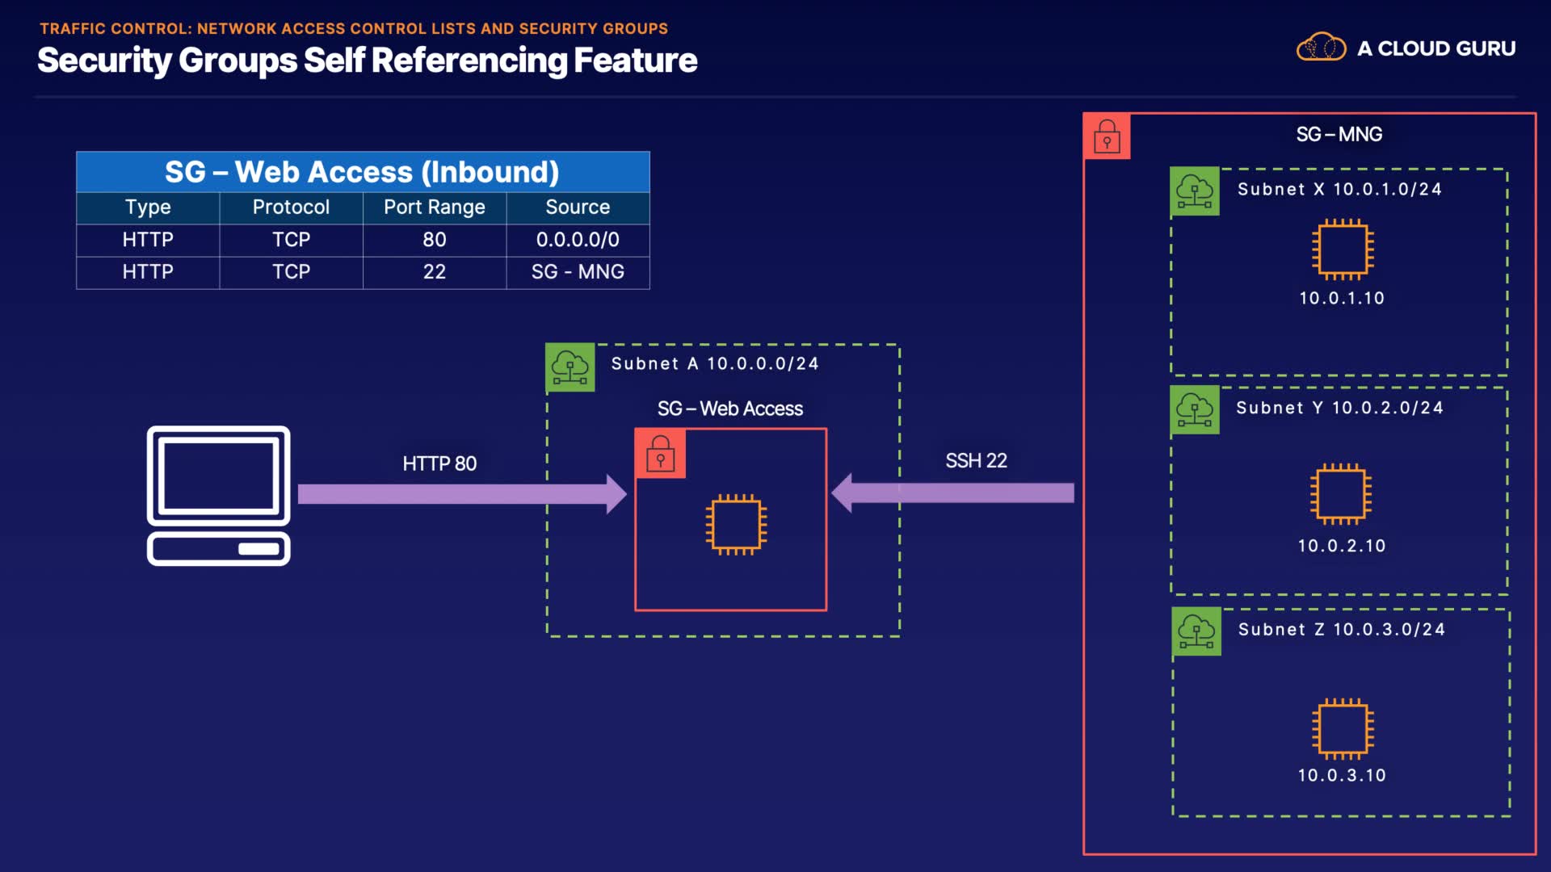Click the client computer icon
1551x872 pixels.
tap(218, 495)
